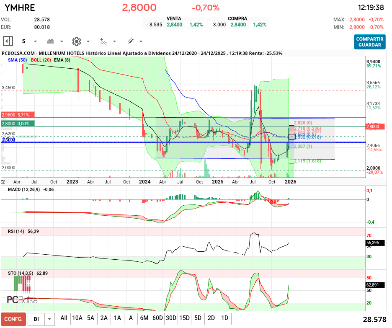Switch to the 1A timeframe tab
Viewport: 392px width, 328px height.
pyautogui.click(x=117, y=319)
